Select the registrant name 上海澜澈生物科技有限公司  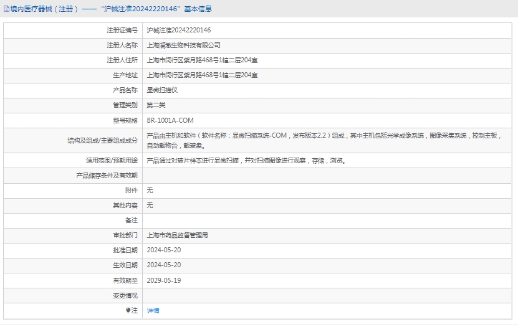coord(183,45)
